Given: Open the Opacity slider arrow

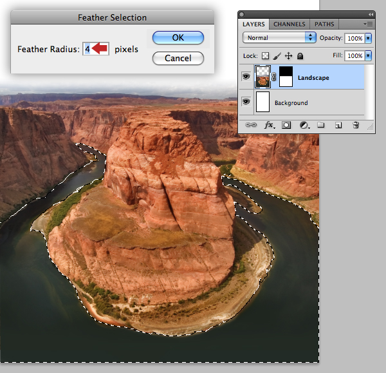Looking at the screenshot, I should click(x=368, y=38).
